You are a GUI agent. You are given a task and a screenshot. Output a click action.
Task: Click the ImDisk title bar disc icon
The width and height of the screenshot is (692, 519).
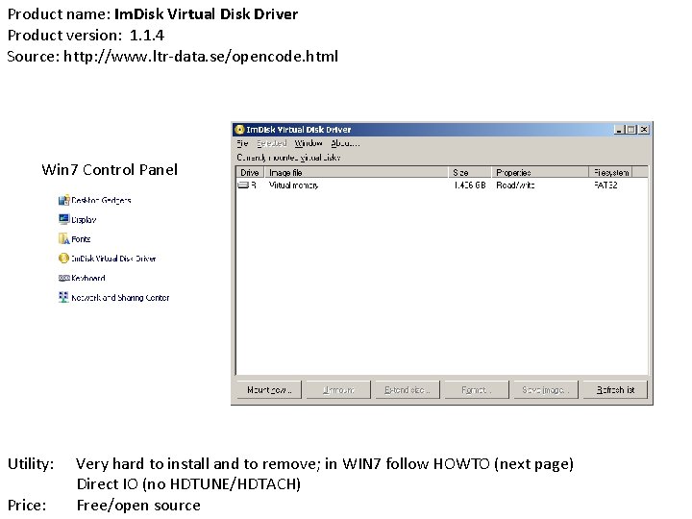[239, 130]
